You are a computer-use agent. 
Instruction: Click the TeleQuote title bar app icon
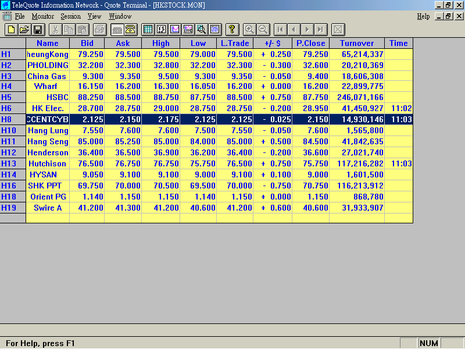[6, 5]
